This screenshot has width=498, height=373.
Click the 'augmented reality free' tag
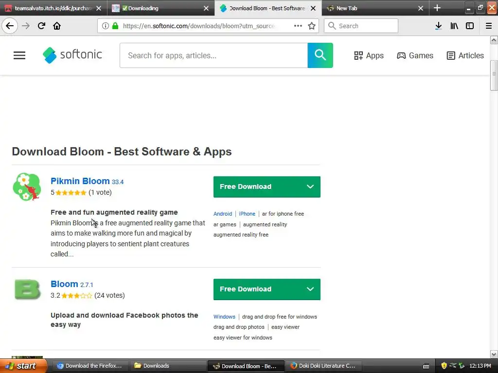(241, 235)
